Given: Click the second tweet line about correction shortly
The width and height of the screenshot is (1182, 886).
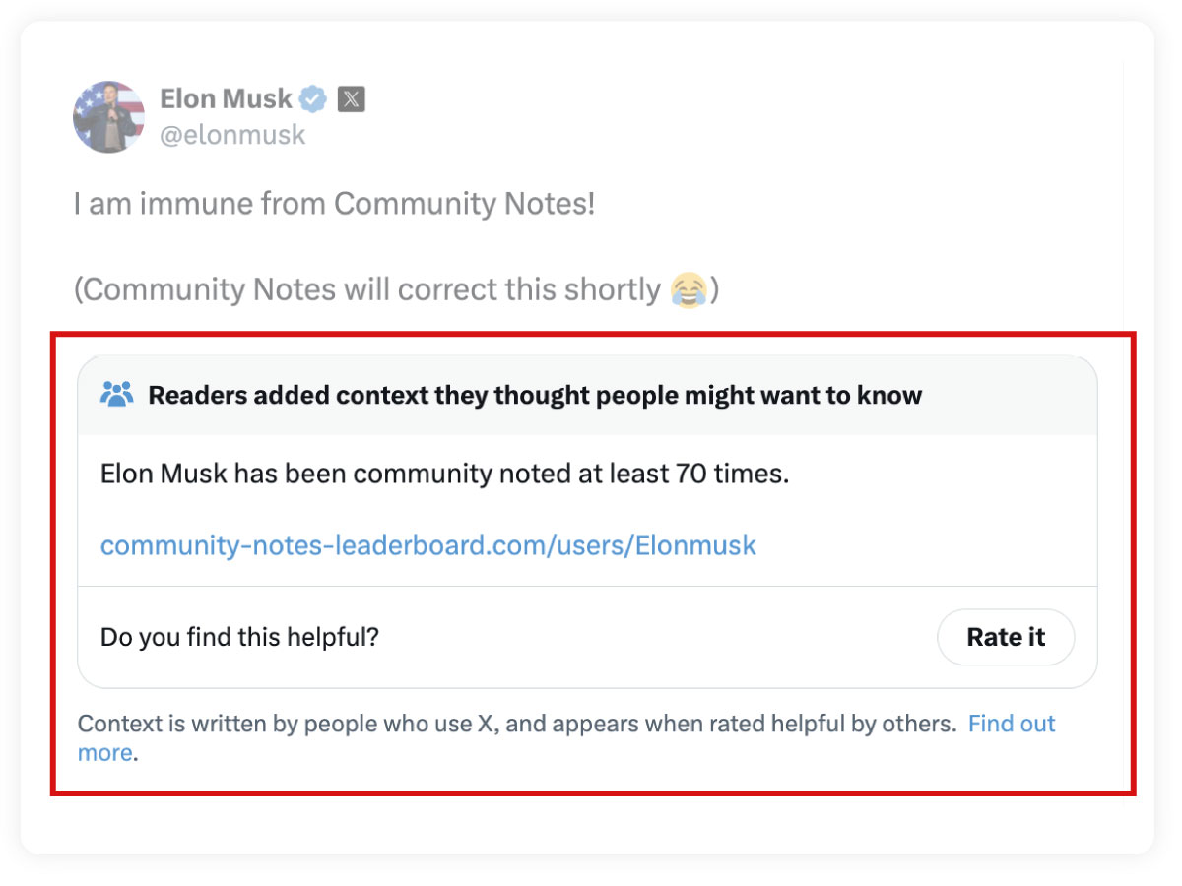Looking at the screenshot, I should (x=394, y=288).
